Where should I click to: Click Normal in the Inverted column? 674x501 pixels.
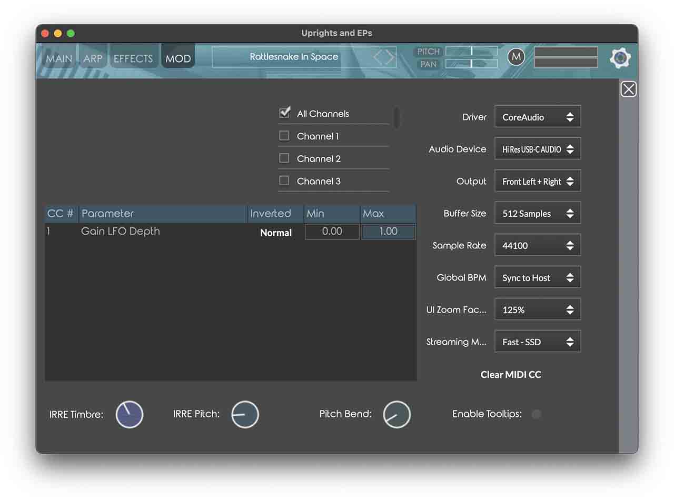[x=276, y=233]
